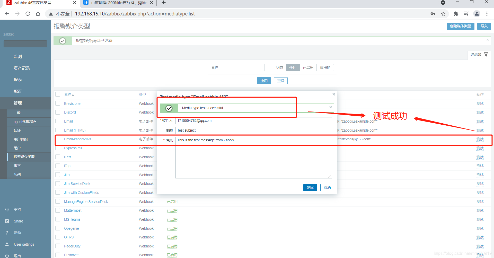The height and width of the screenshot is (258, 494).
Task: Focus the 主题 subject field
Action: (254, 130)
